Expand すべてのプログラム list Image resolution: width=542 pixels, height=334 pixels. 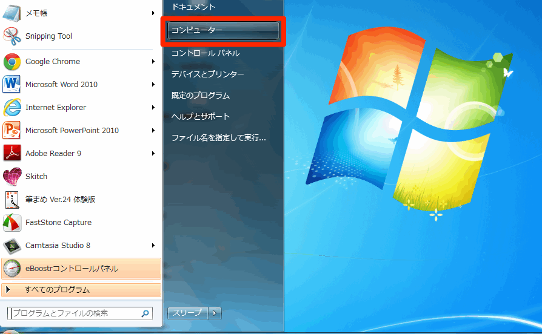point(81,290)
